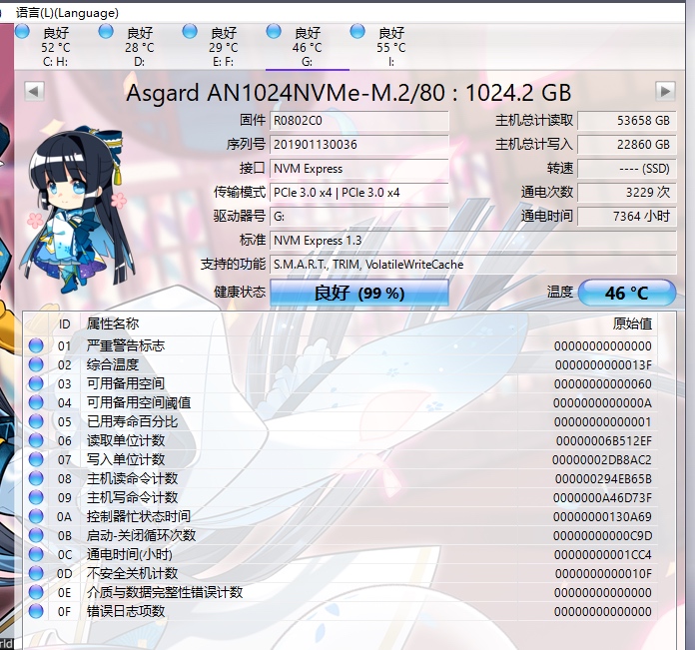Click status orb of row 09 主机写命令计数
Viewport: 695px width, 650px height.
point(36,497)
